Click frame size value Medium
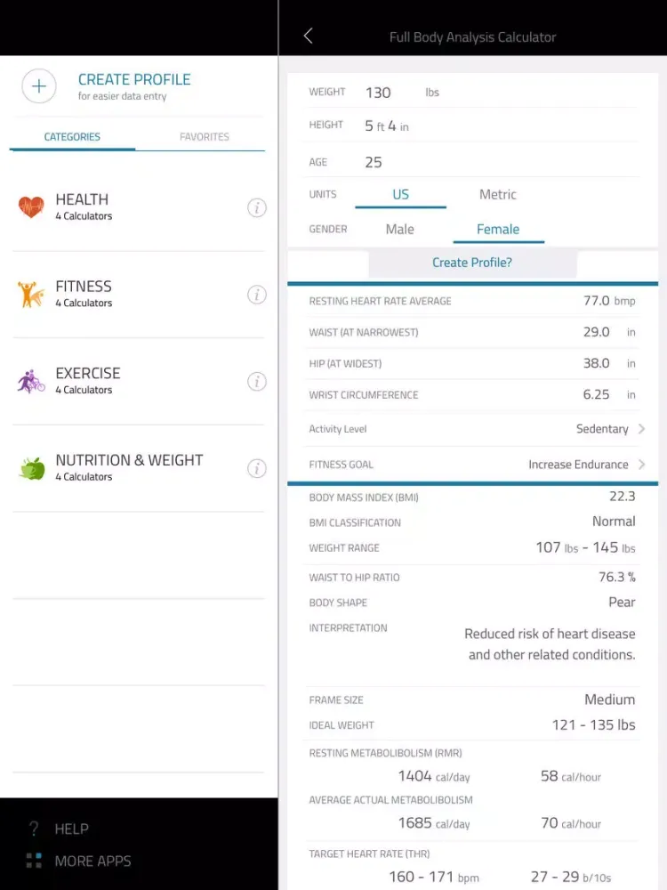 pos(610,700)
